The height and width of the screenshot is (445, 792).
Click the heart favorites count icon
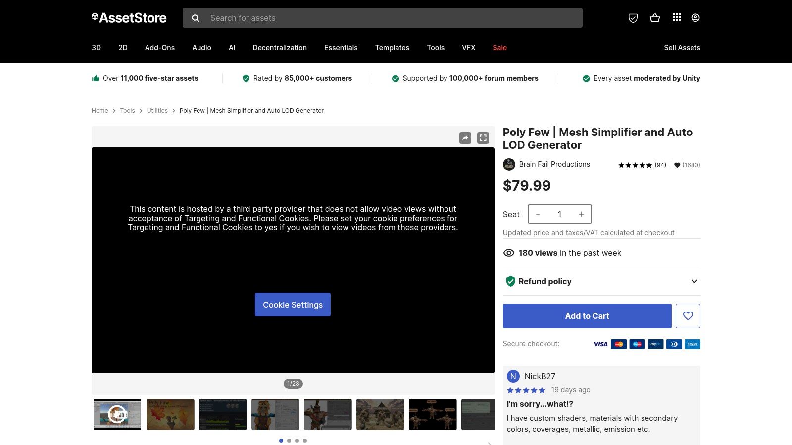coord(677,165)
